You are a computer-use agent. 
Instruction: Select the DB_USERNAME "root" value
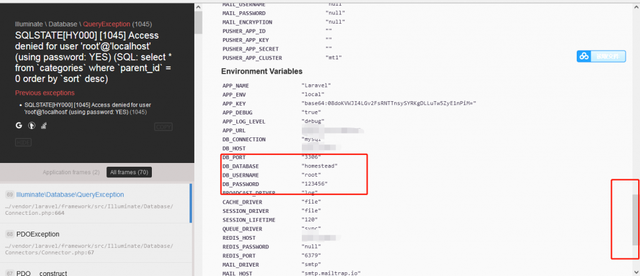coord(311,175)
